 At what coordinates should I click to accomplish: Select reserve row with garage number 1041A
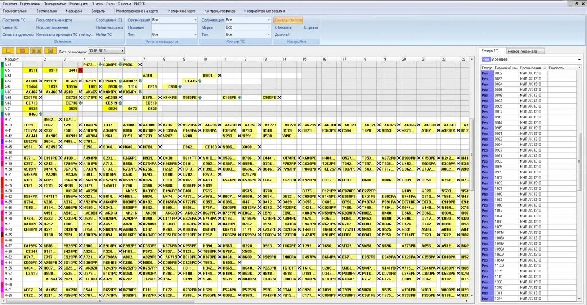pyautogui.click(x=529, y=232)
